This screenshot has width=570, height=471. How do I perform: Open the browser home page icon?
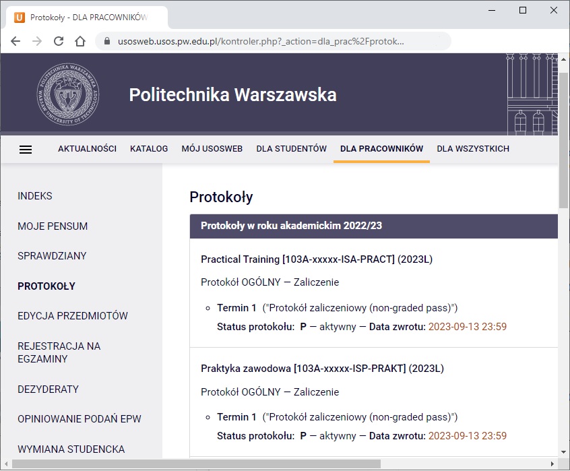(80, 41)
